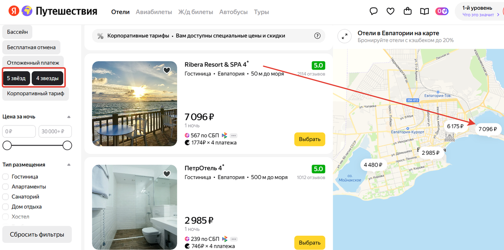Reset filters with Сбросить фильтры button
504x250 pixels.
(37, 234)
